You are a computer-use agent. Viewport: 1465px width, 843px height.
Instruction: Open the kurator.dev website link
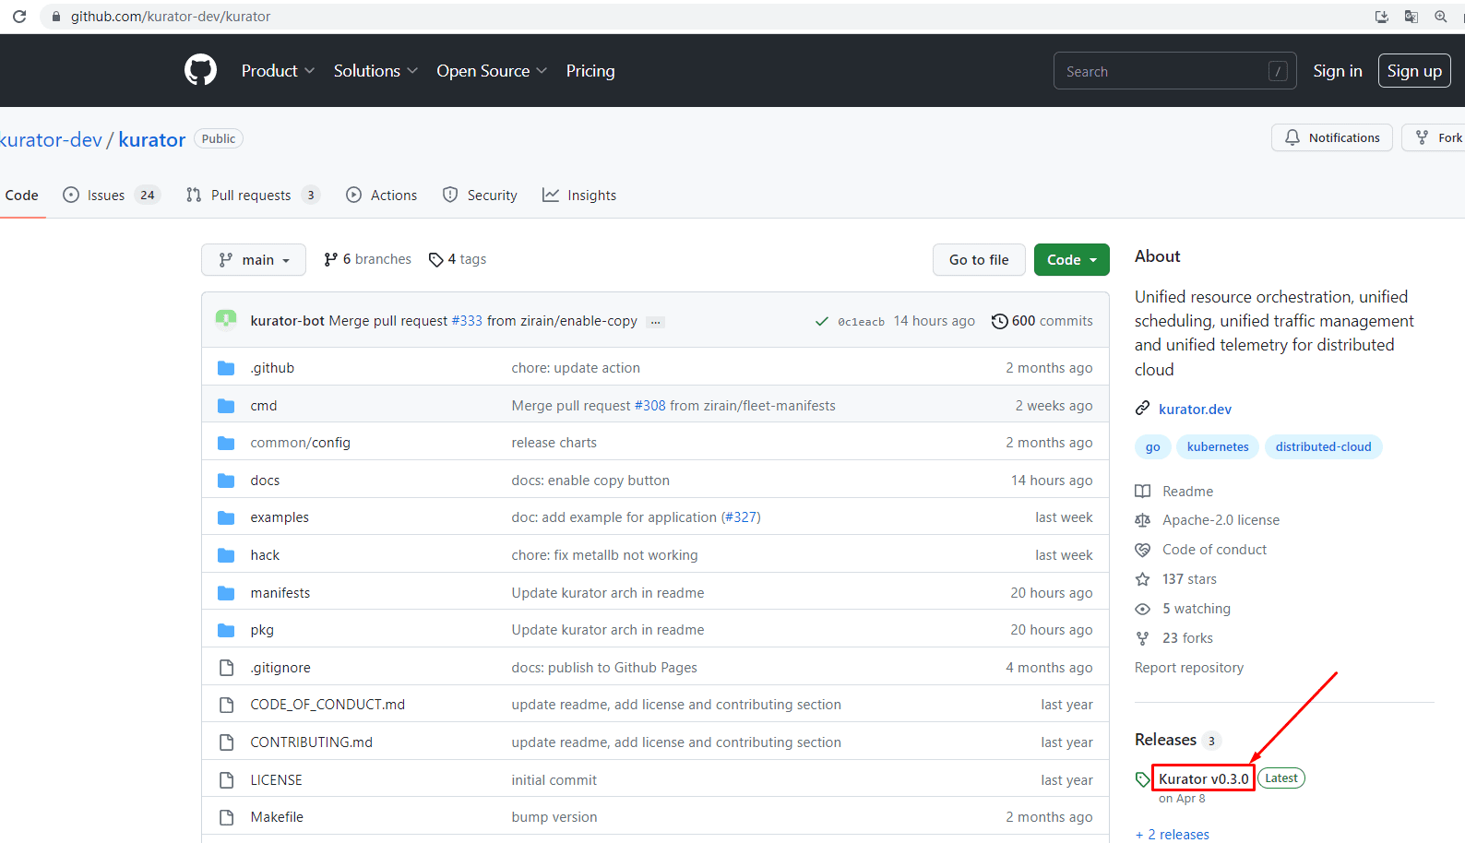1195,409
